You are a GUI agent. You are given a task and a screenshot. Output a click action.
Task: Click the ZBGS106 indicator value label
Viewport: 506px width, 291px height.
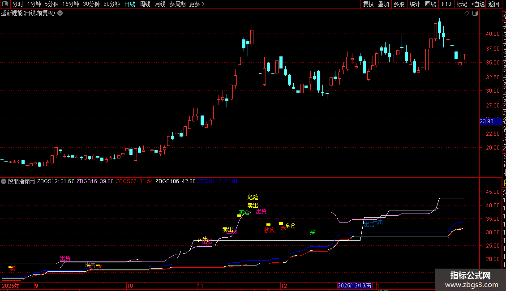pos(175,181)
